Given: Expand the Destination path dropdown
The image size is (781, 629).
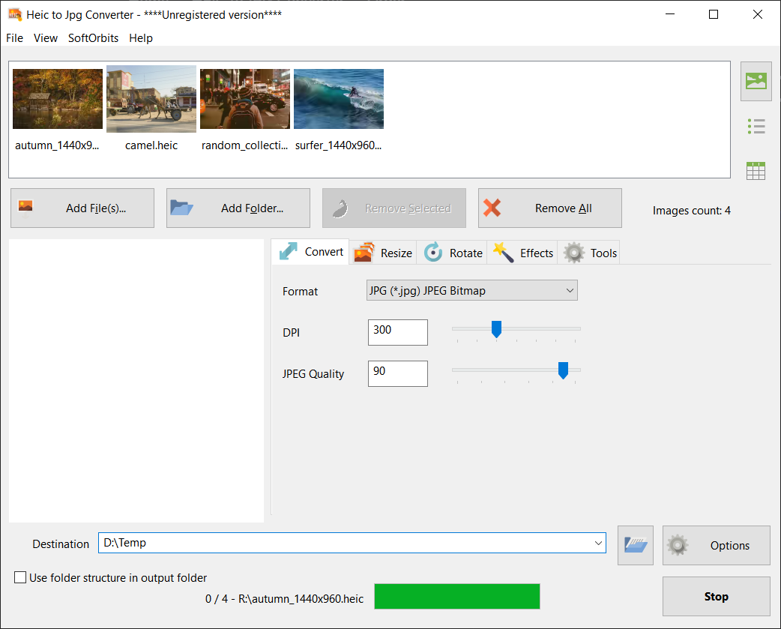Looking at the screenshot, I should pos(598,544).
